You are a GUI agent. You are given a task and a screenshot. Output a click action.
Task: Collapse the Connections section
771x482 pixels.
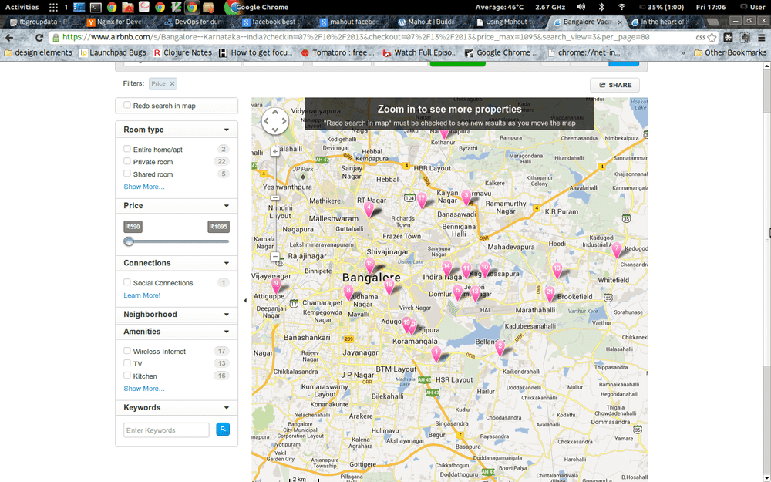tap(227, 263)
